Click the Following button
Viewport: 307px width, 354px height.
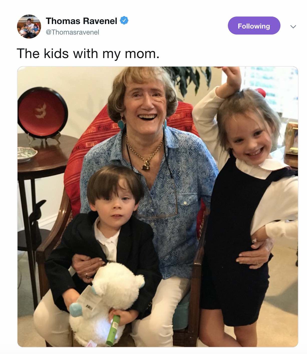[254, 26]
